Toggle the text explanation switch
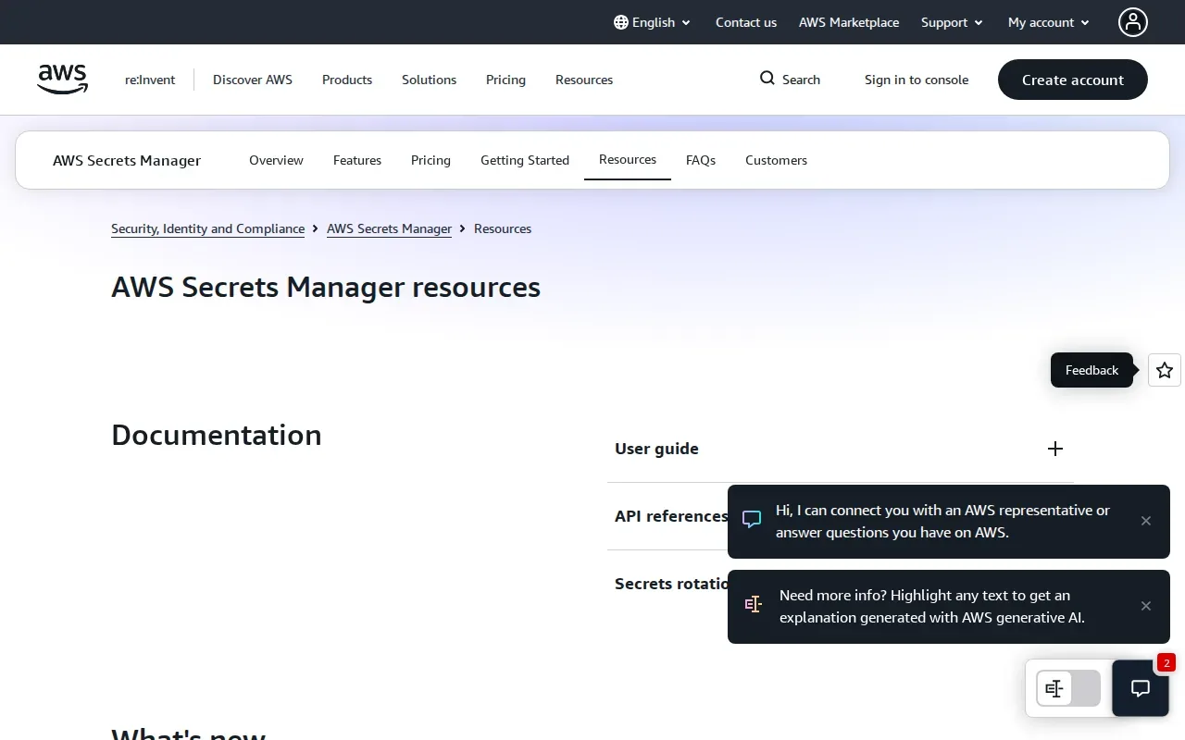Viewport: 1185px width, 740px height. (1068, 688)
